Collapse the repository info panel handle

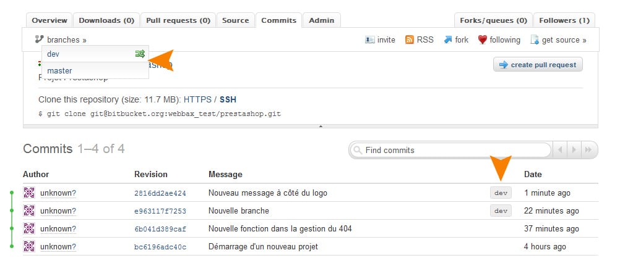pyautogui.click(x=320, y=126)
